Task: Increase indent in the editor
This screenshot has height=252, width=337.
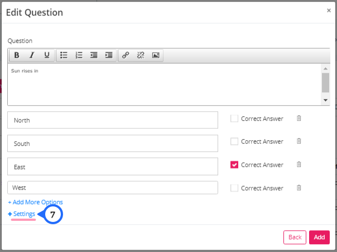Action: coord(109,55)
